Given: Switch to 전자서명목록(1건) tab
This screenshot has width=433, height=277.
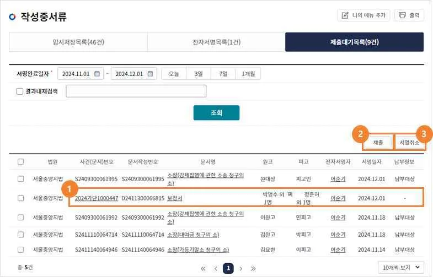Looking at the screenshot, I should pos(216,42).
